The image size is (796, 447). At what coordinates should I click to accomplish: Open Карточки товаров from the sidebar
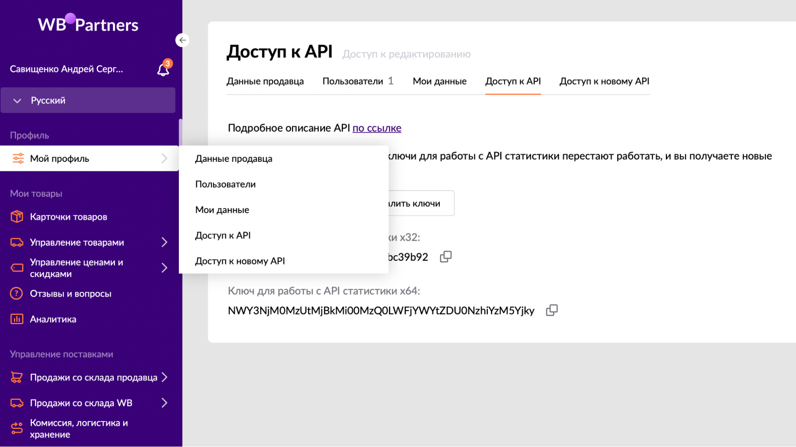(68, 217)
